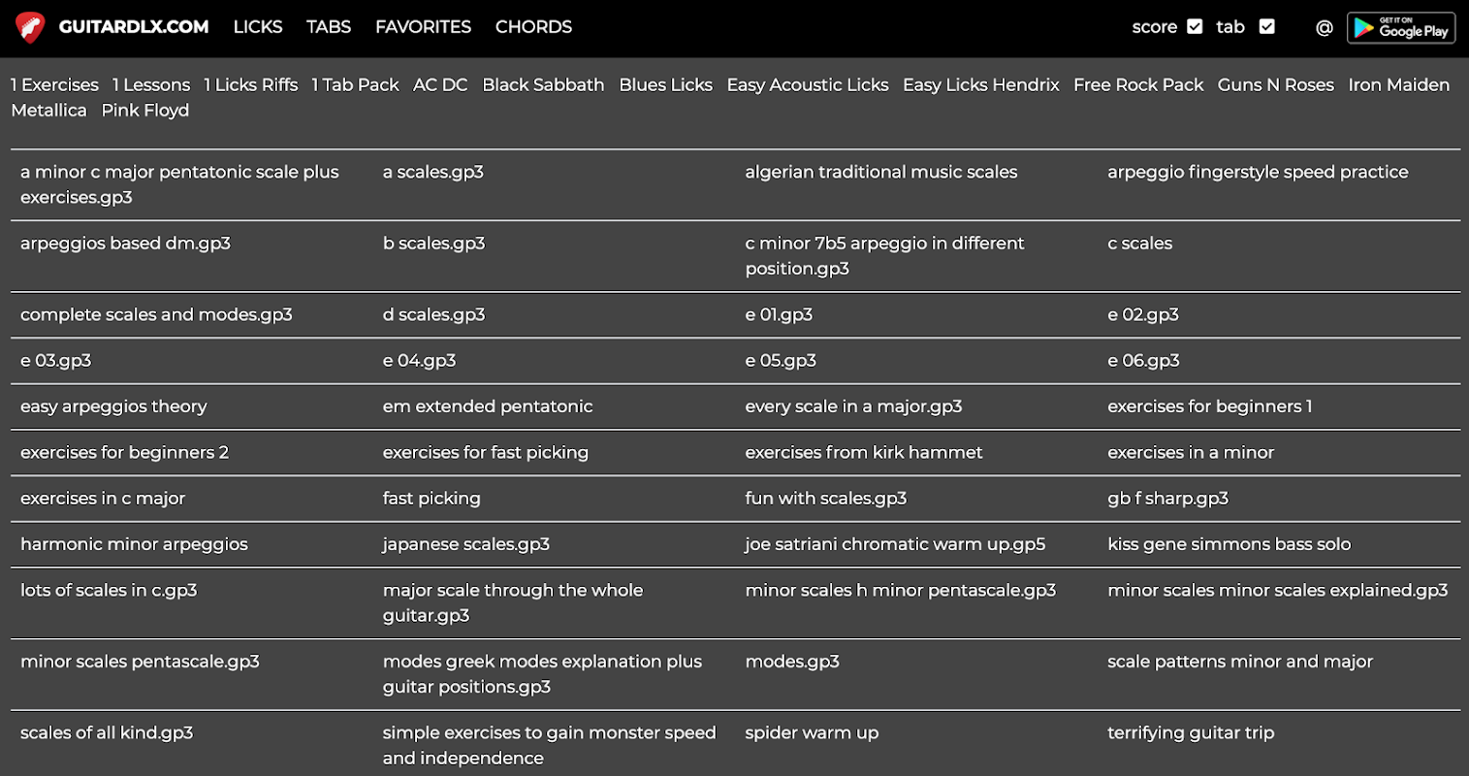This screenshot has height=776, width=1469.
Task: Open exercises from kirk hammet
Action: click(x=863, y=452)
